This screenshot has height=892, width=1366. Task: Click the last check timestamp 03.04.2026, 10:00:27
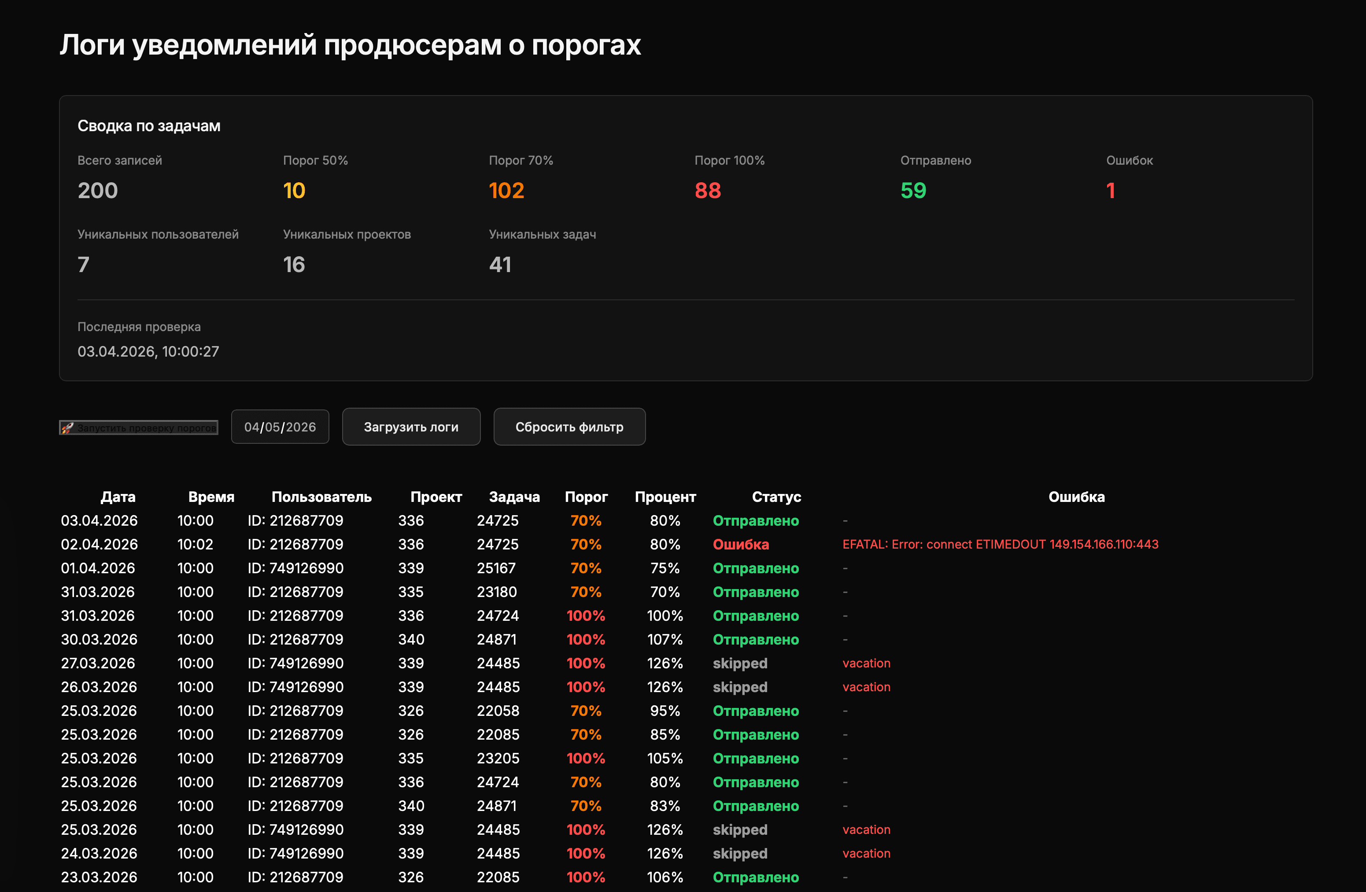(148, 352)
